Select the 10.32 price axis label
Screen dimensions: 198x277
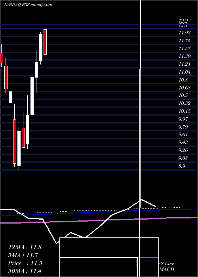click(x=185, y=103)
